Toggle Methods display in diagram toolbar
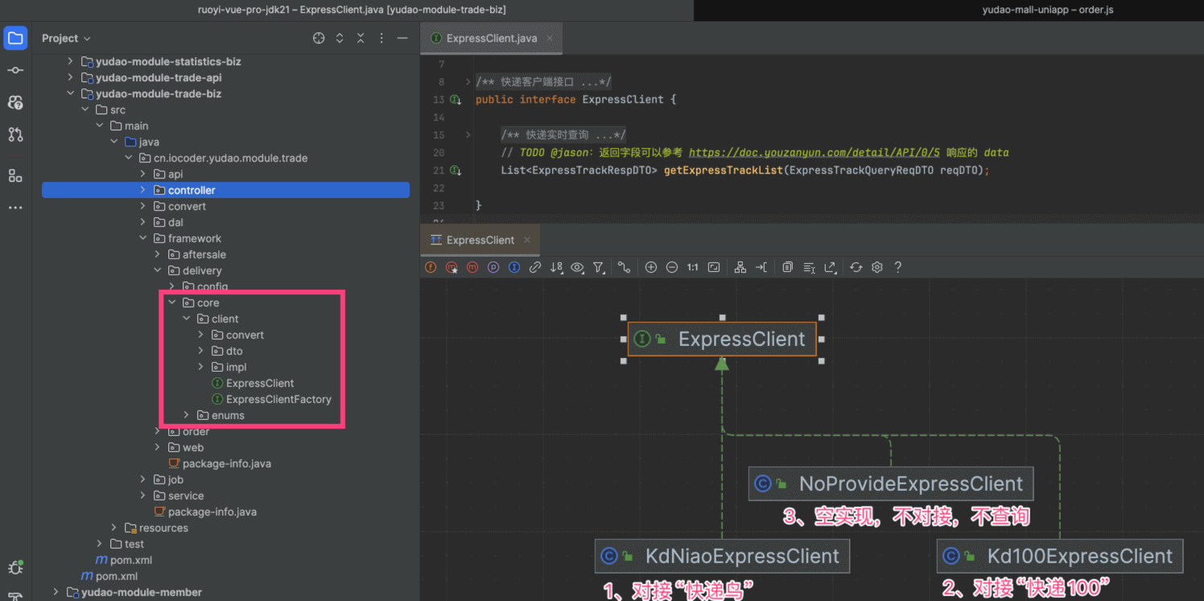Image resolution: width=1204 pixels, height=601 pixels. coord(472,267)
